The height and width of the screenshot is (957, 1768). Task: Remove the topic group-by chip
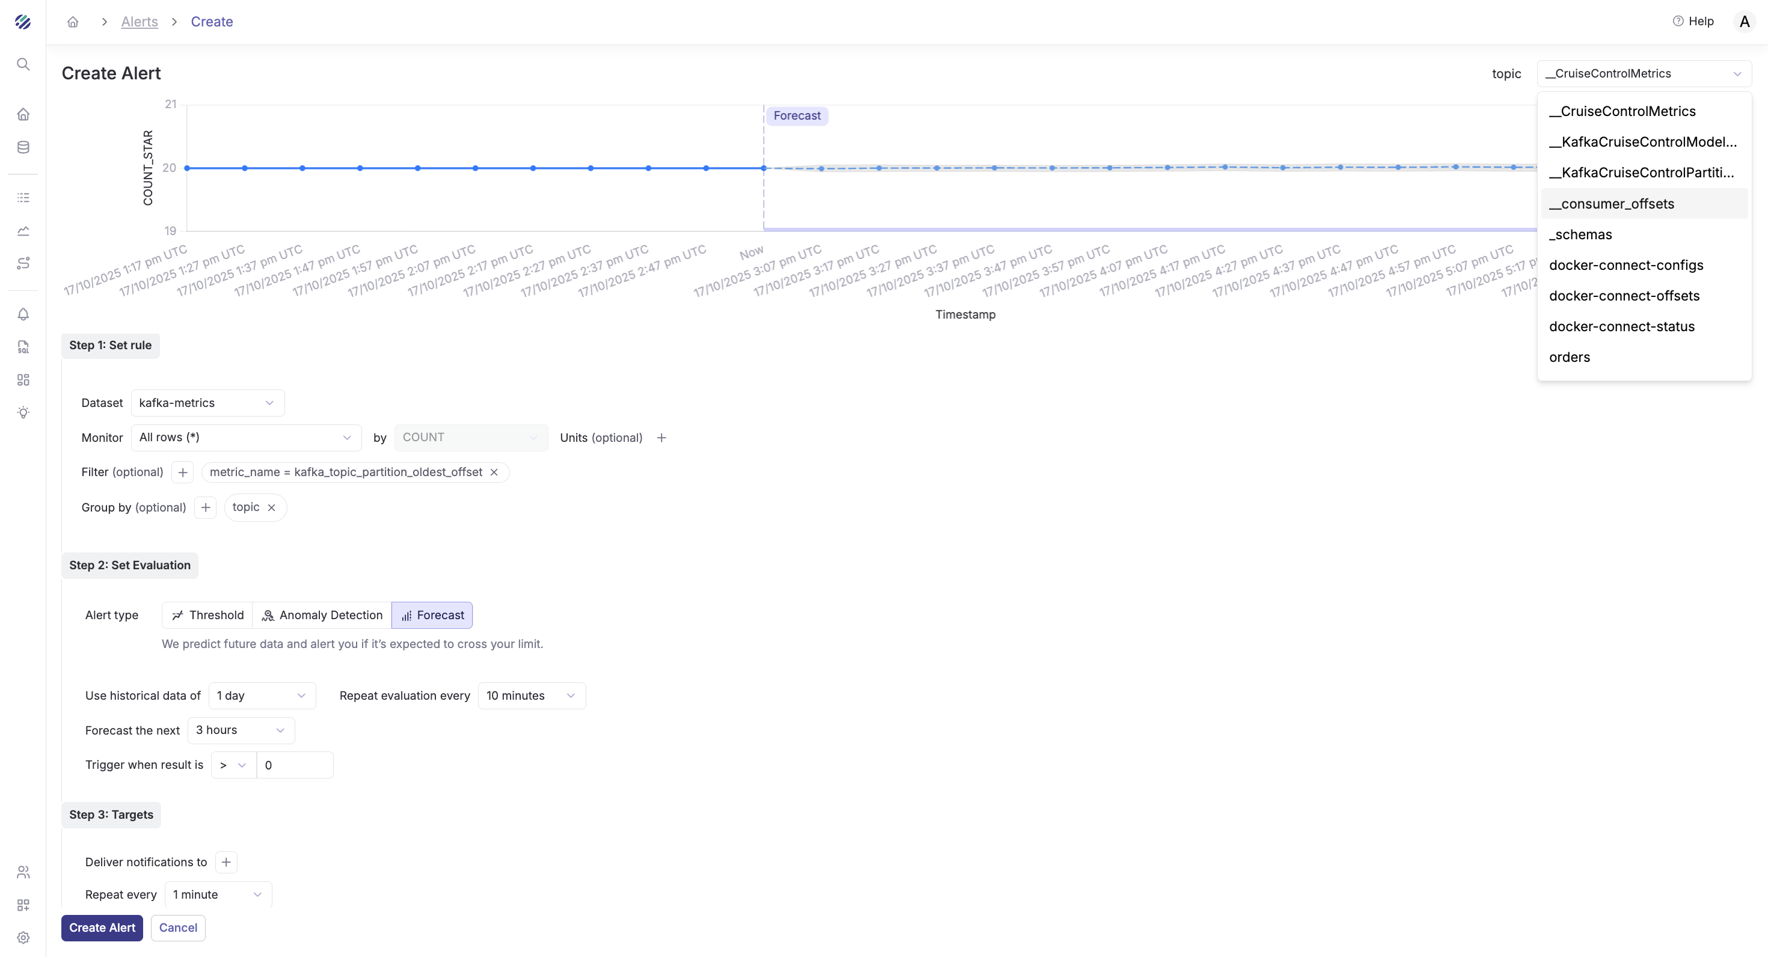271,508
